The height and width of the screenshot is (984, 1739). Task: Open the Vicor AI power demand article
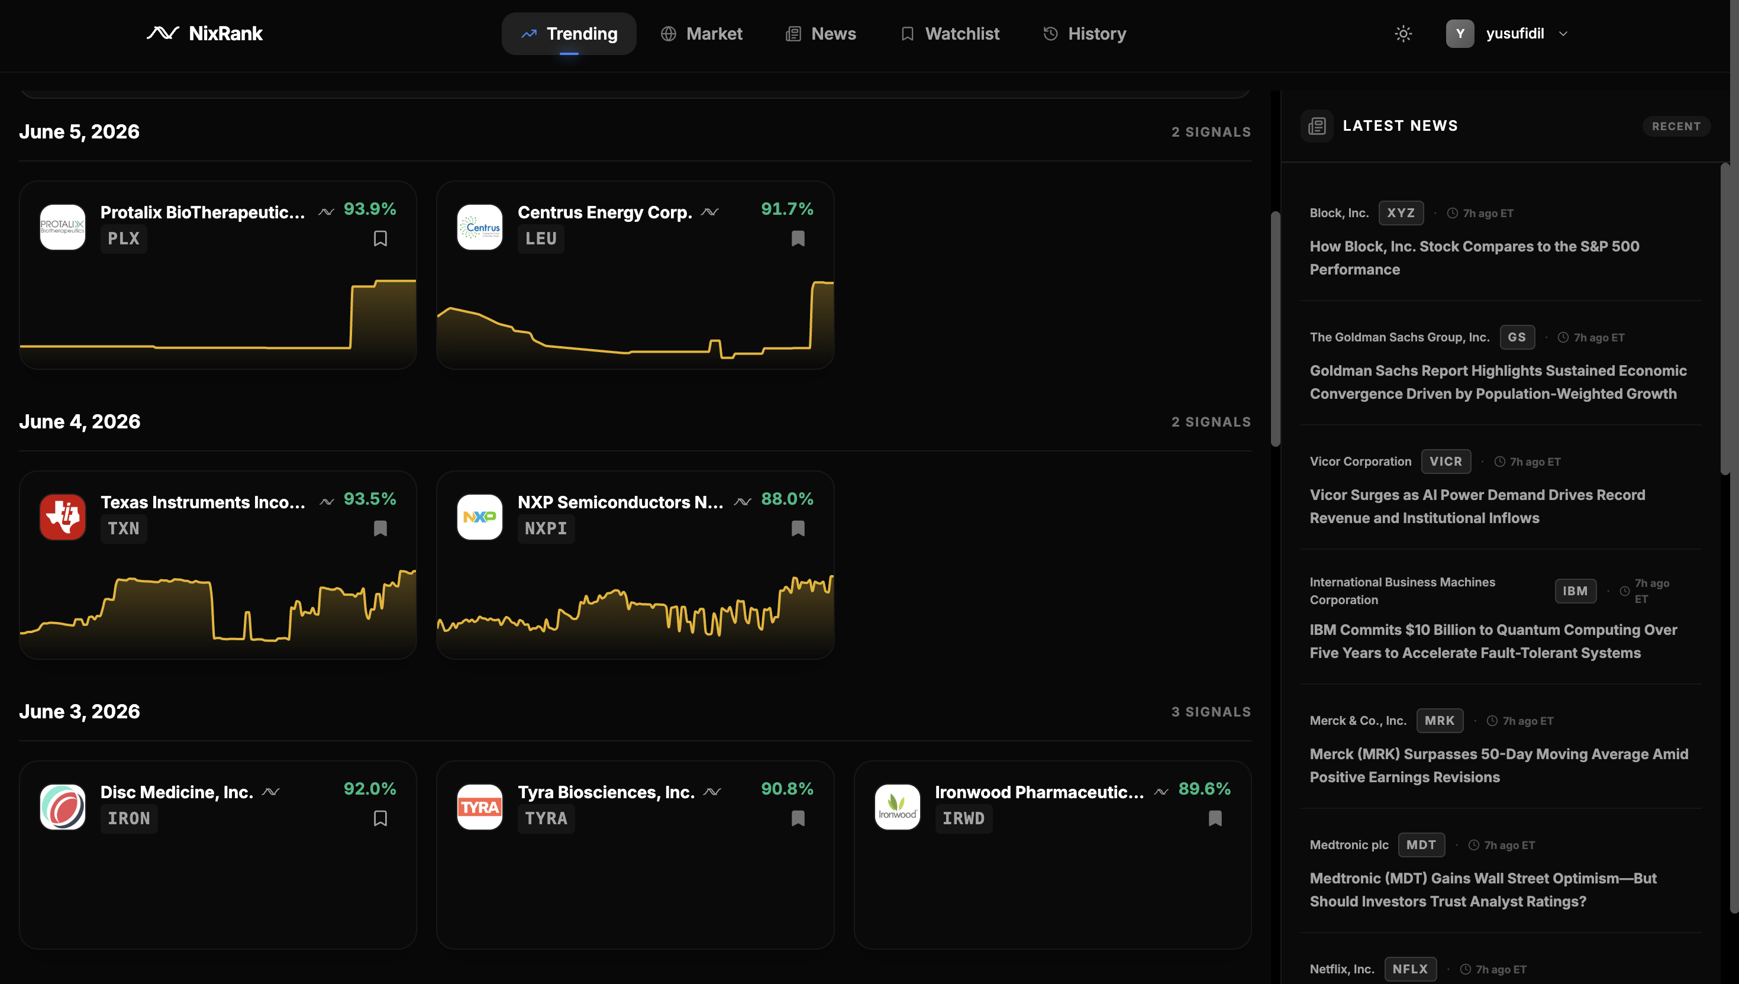(x=1477, y=507)
